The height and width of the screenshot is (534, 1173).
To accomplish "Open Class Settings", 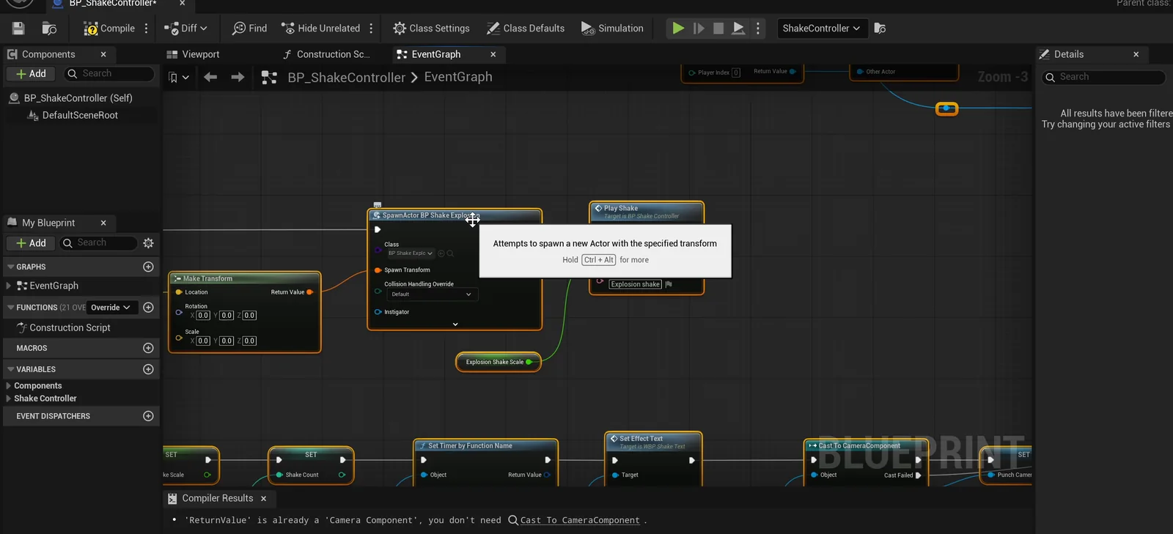I will pyautogui.click(x=431, y=28).
